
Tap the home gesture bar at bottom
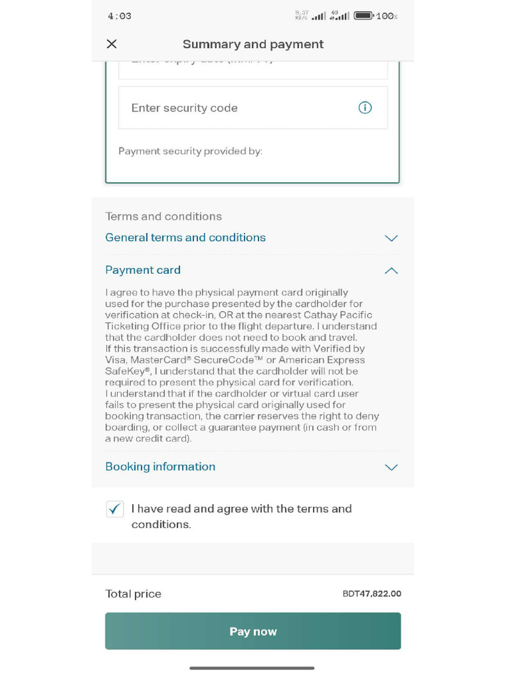click(252, 668)
